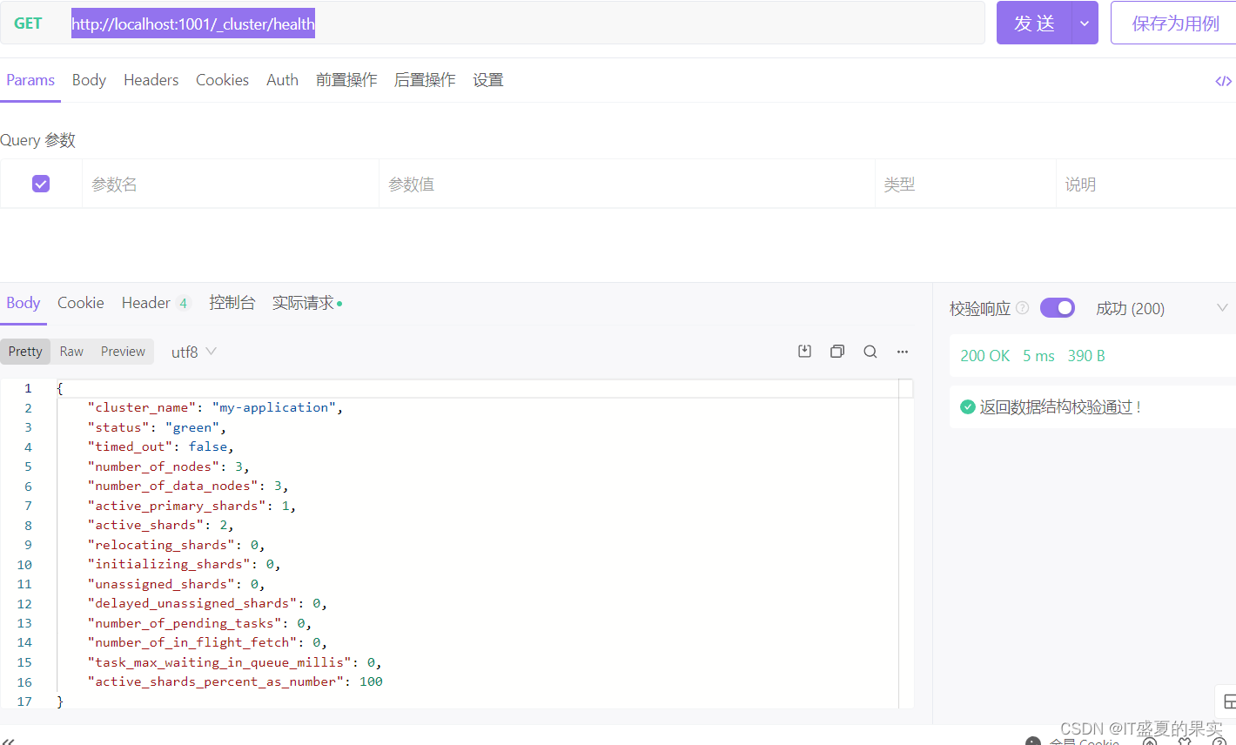Click the help icon next to 校验响应
1236x745 pixels.
[x=1023, y=308]
